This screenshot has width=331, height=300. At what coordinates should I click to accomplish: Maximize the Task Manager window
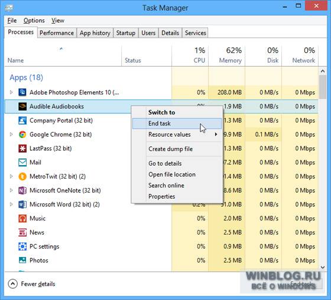coord(298,6)
